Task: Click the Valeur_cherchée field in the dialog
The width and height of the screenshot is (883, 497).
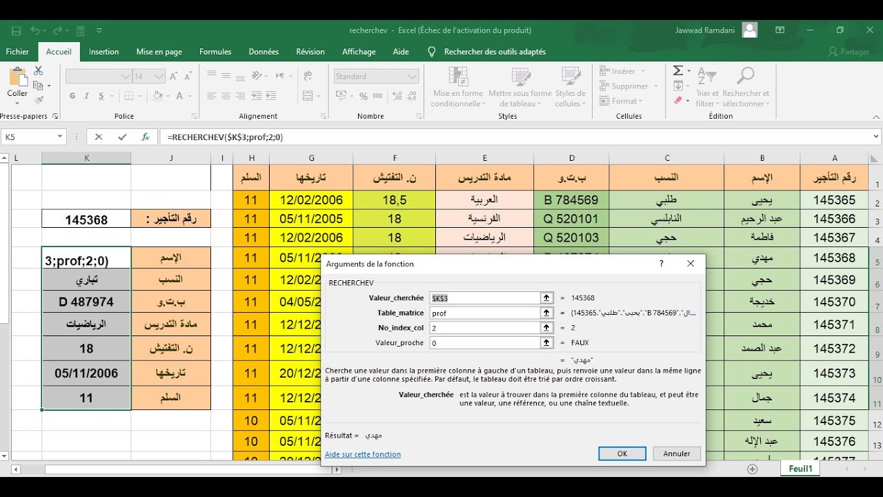Action: (x=484, y=298)
